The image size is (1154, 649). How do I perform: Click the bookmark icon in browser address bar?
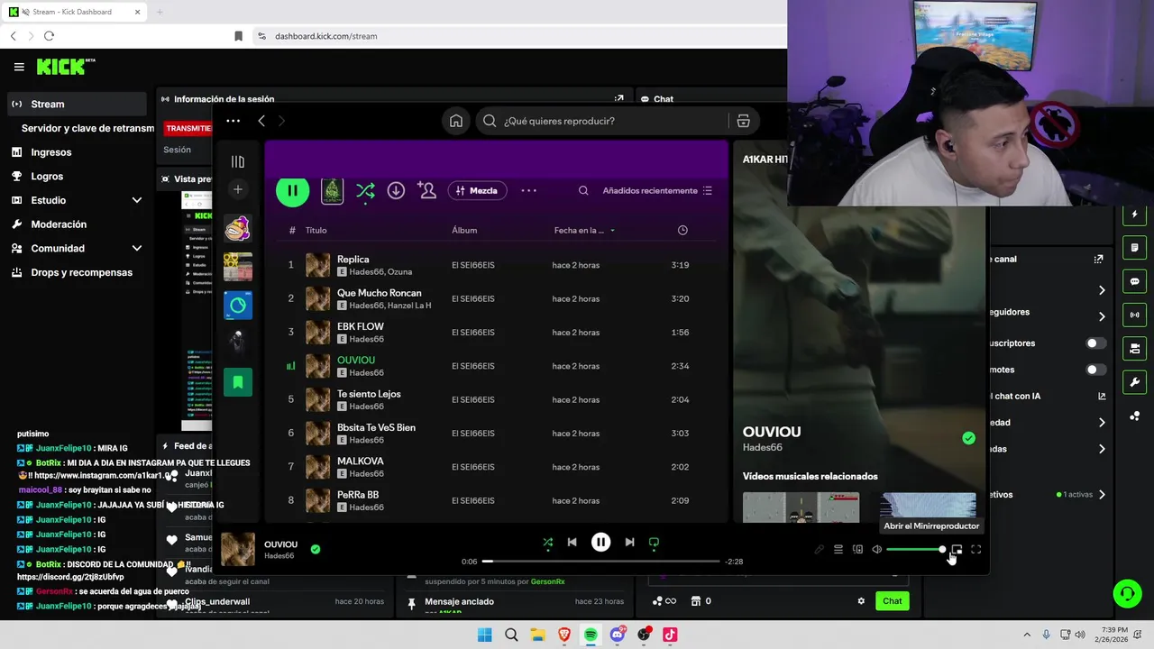[238, 36]
